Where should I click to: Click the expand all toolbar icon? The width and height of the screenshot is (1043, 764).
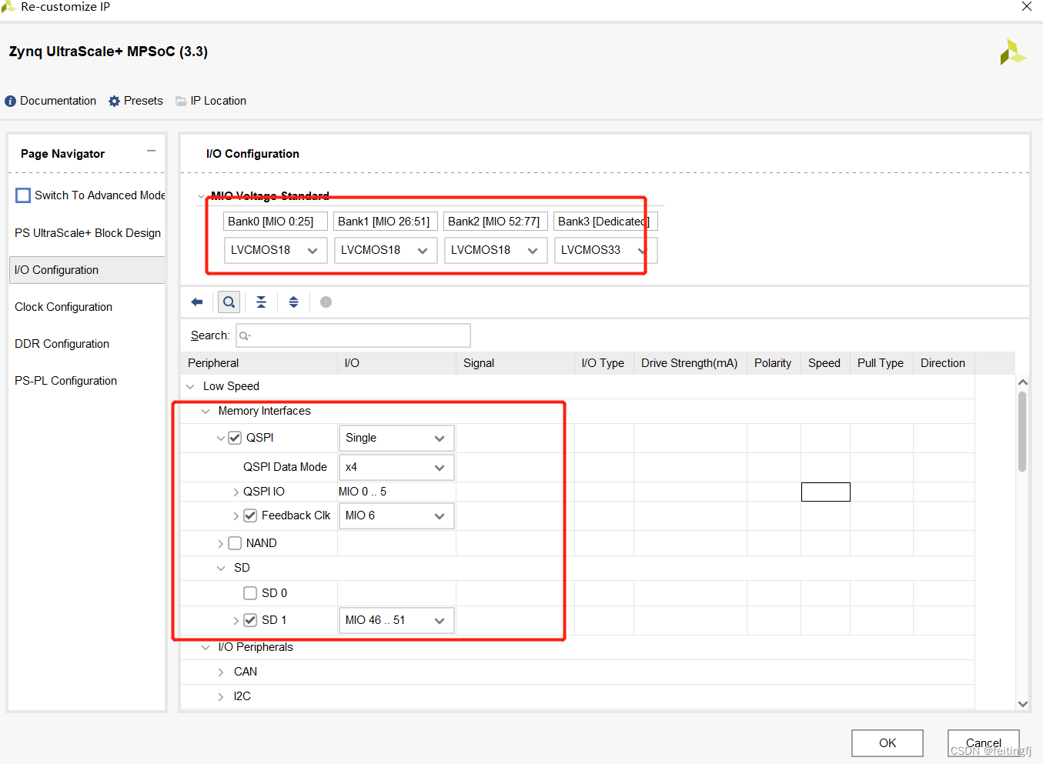[294, 302]
